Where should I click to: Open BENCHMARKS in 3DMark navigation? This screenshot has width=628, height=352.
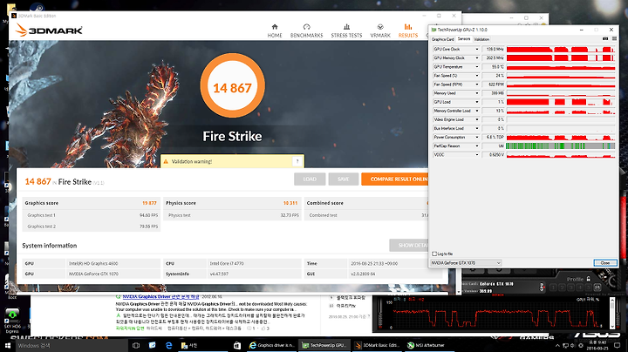click(x=306, y=30)
